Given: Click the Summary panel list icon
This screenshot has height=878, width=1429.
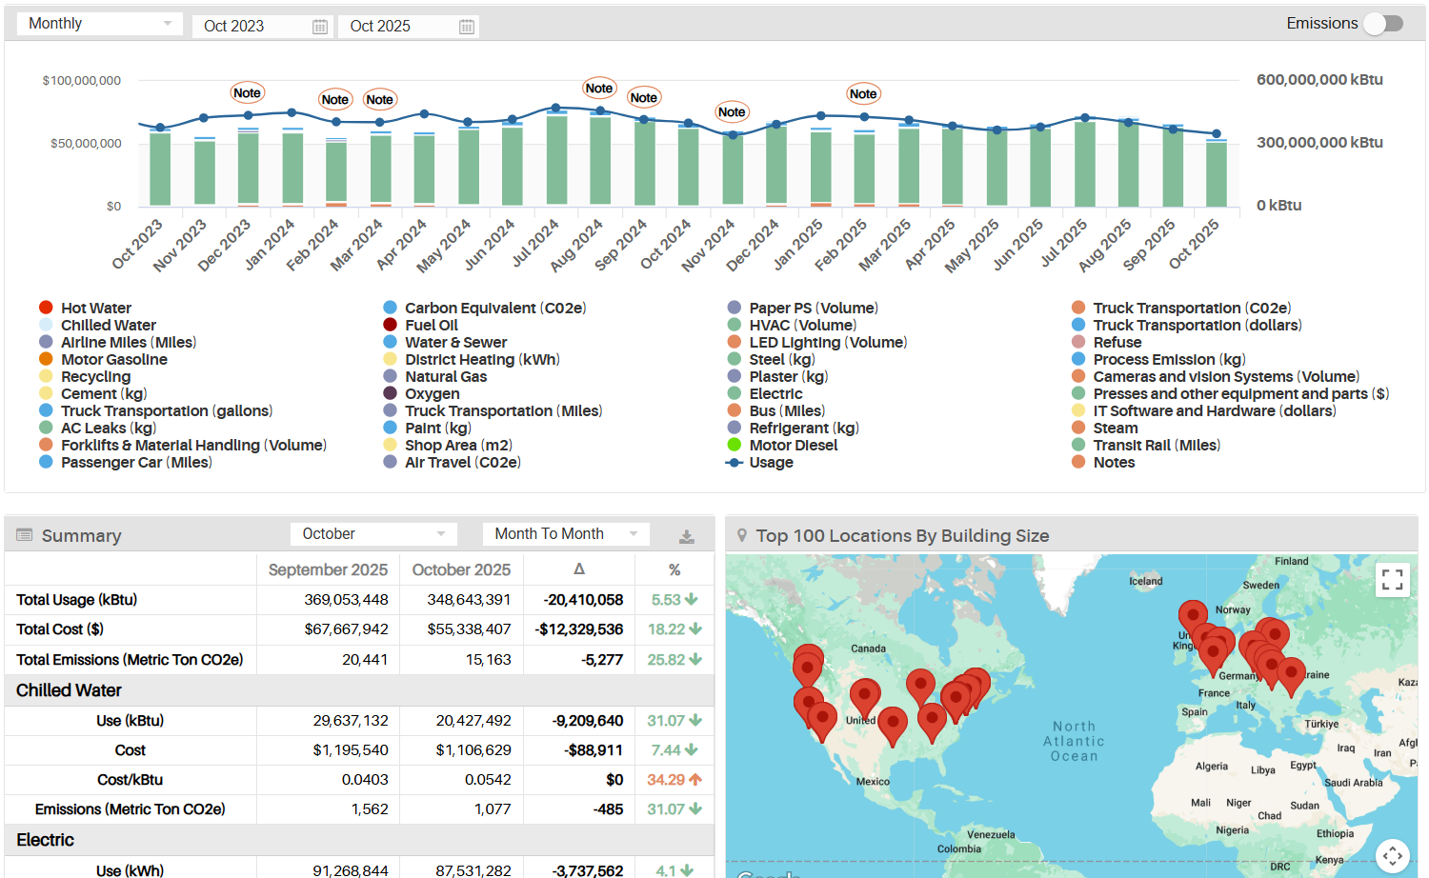Looking at the screenshot, I should click(x=25, y=535).
